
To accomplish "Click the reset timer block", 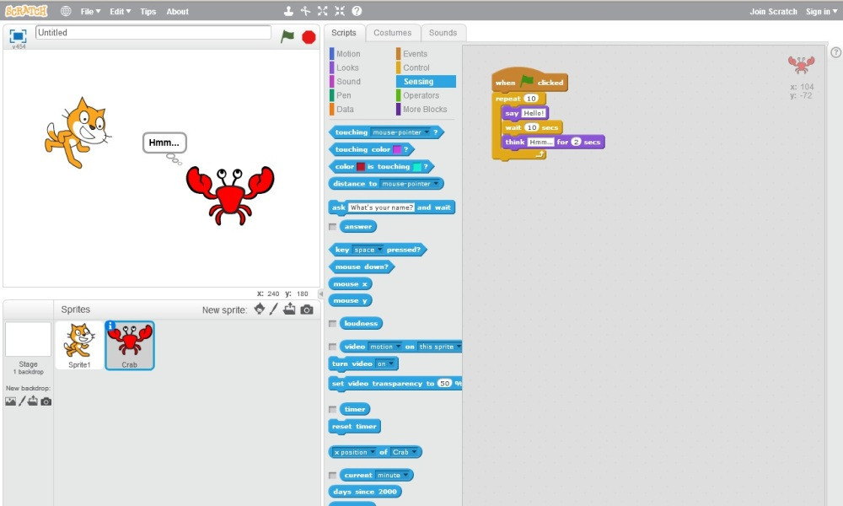I will 354,427.
